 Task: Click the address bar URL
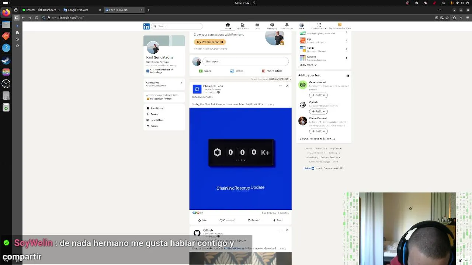pyautogui.click(x=68, y=18)
